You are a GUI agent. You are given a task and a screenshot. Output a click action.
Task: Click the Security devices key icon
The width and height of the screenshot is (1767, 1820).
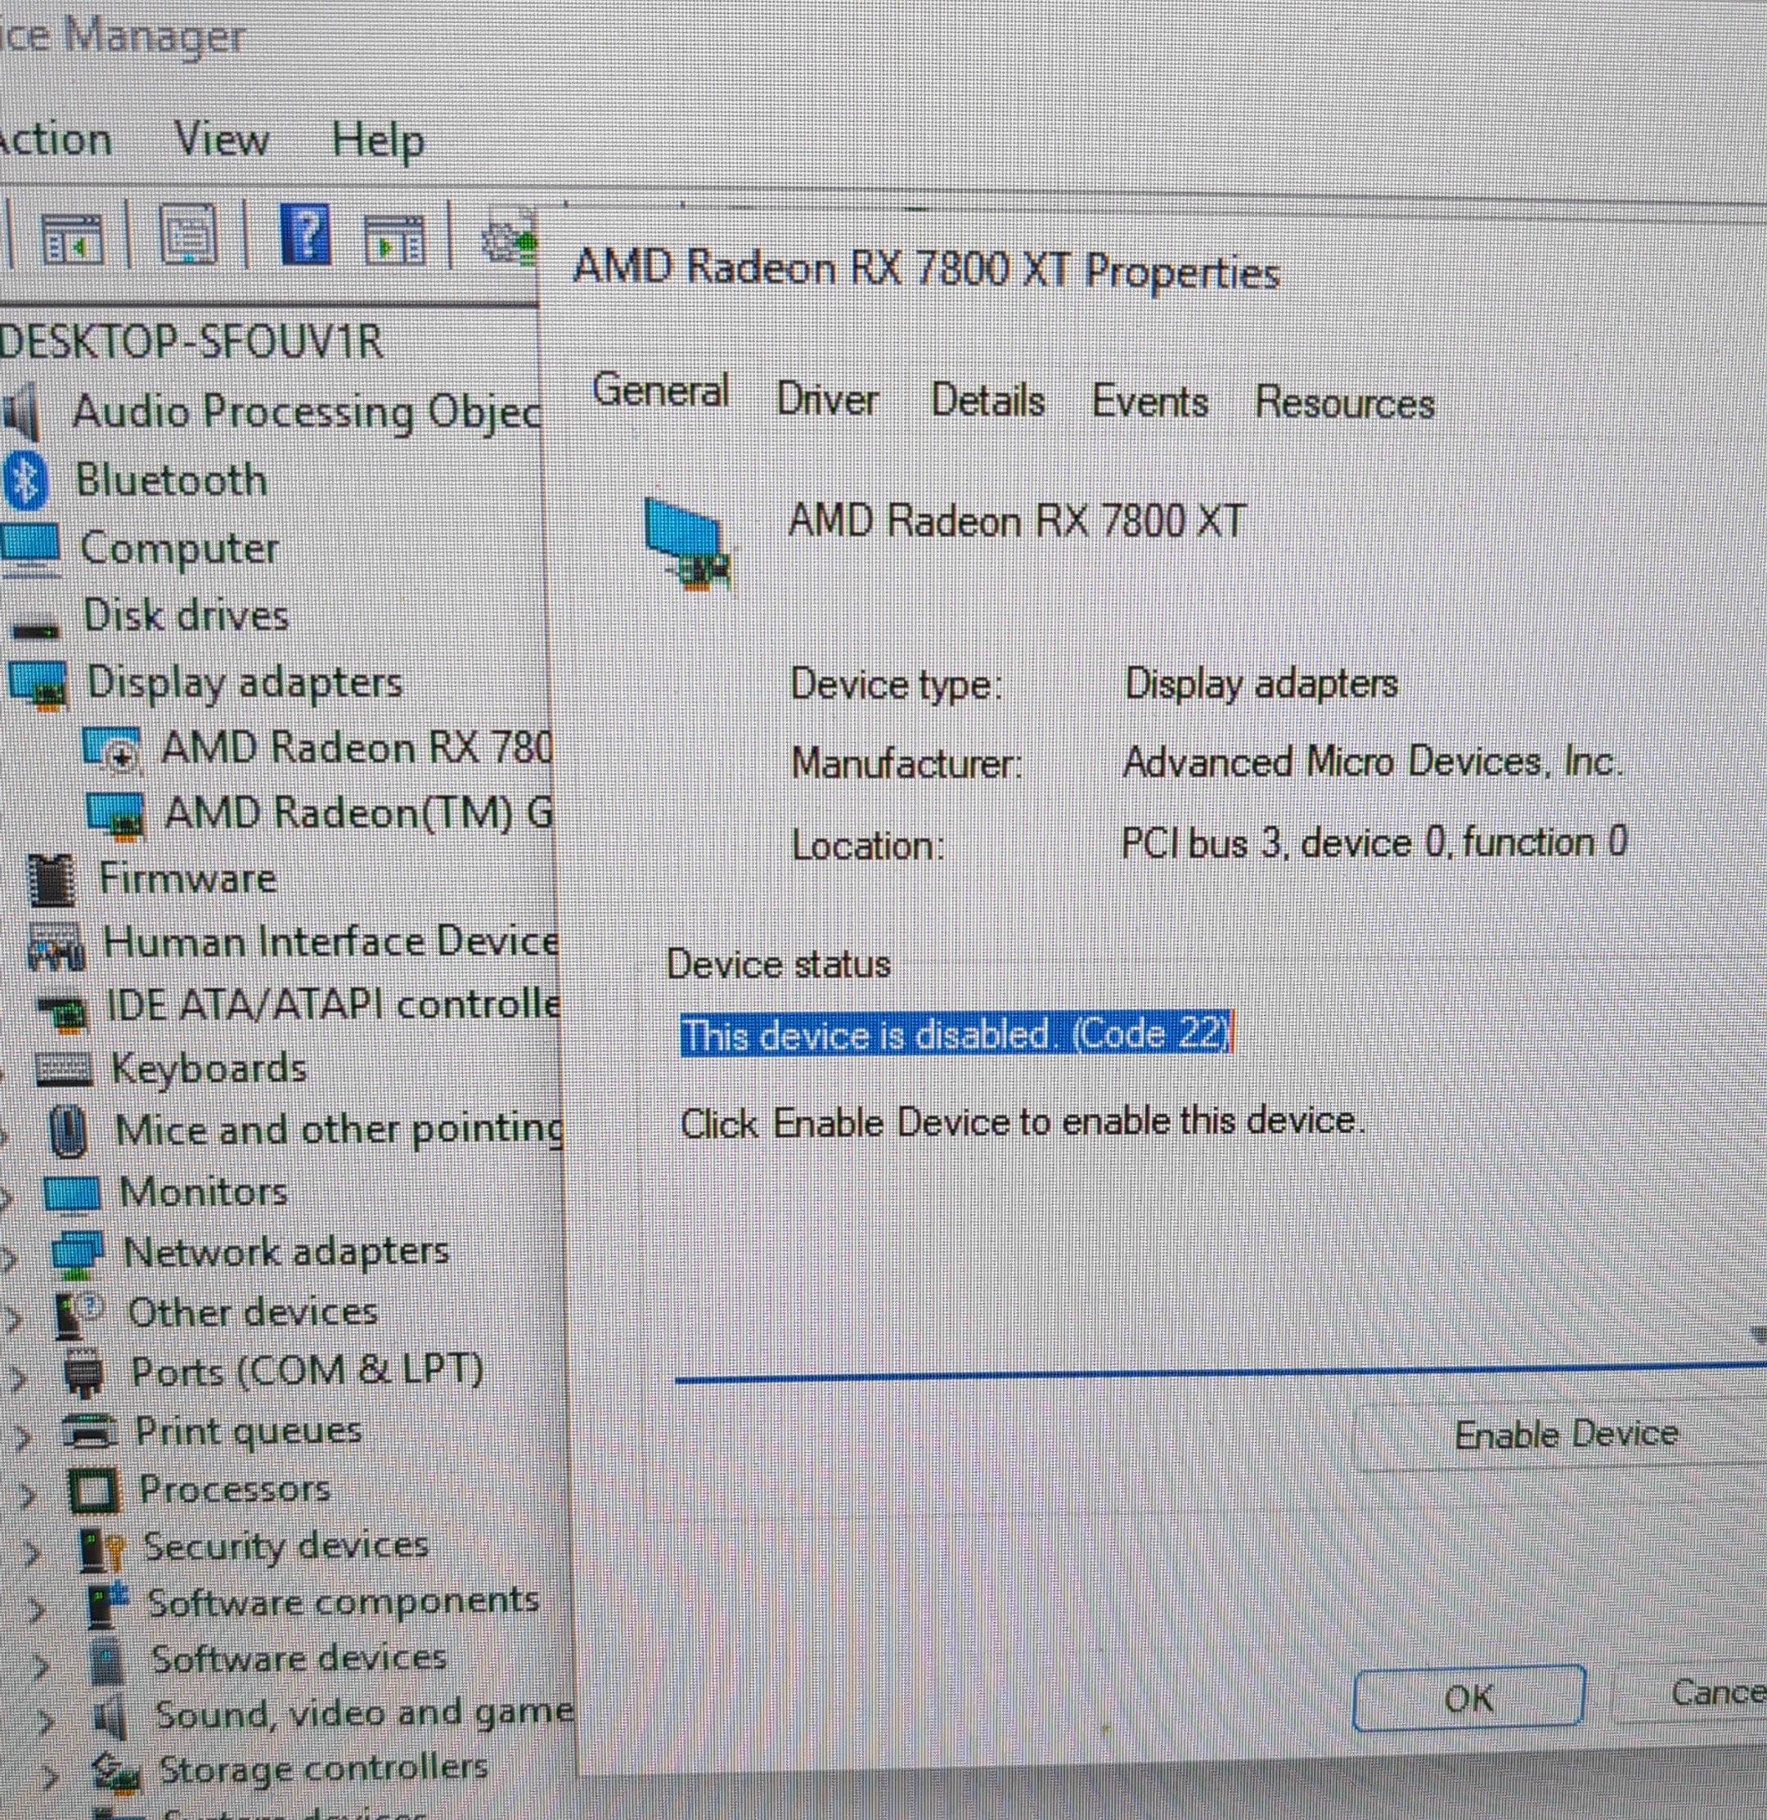click(101, 1549)
